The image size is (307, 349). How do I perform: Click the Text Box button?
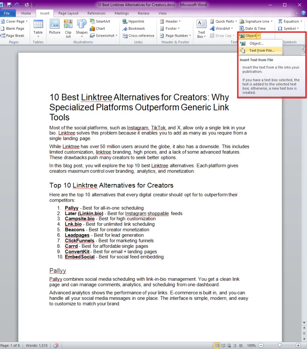pyautogui.click(x=201, y=29)
